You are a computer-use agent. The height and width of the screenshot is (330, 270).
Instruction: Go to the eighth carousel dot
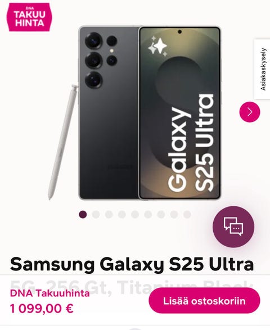click(174, 214)
